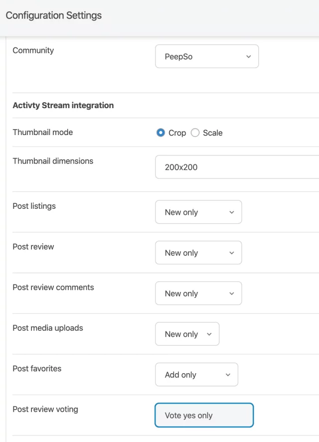The image size is (319, 442).
Task: Click the chevron arrow in Post review dropdown
Action: (x=231, y=253)
